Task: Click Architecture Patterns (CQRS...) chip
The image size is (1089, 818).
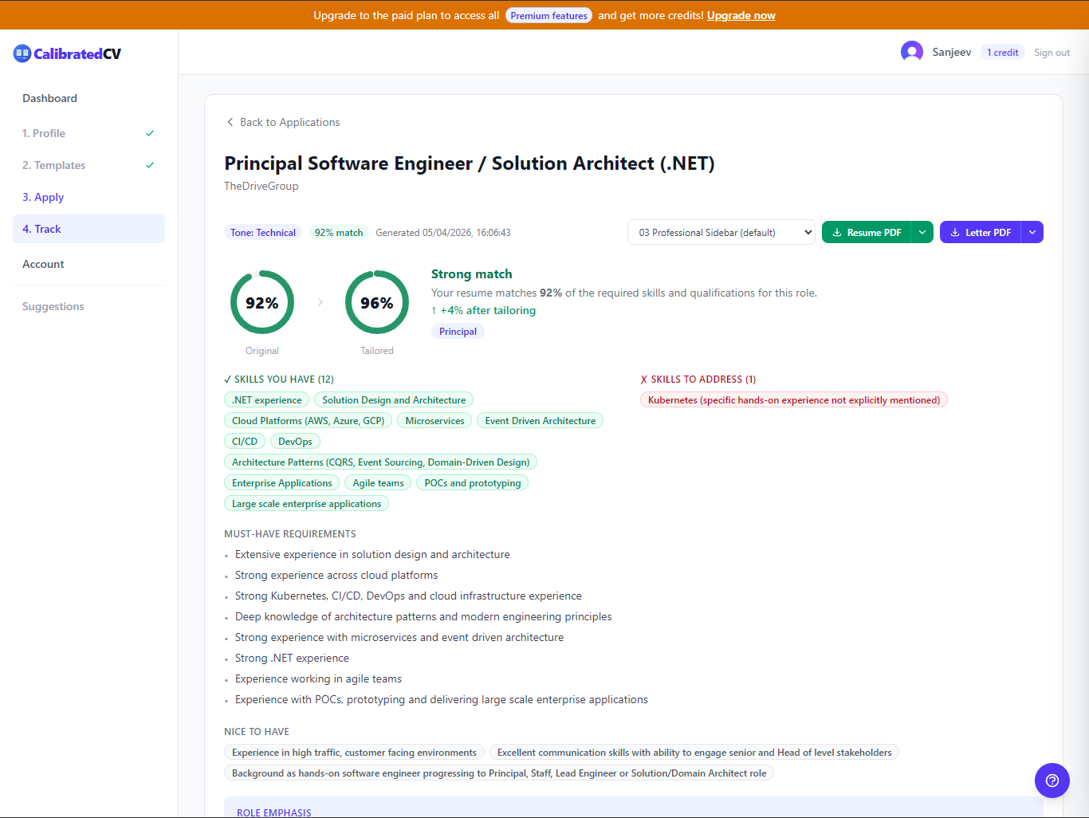Action: coord(380,462)
